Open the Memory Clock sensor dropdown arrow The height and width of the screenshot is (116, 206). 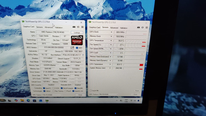coord(111,36)
